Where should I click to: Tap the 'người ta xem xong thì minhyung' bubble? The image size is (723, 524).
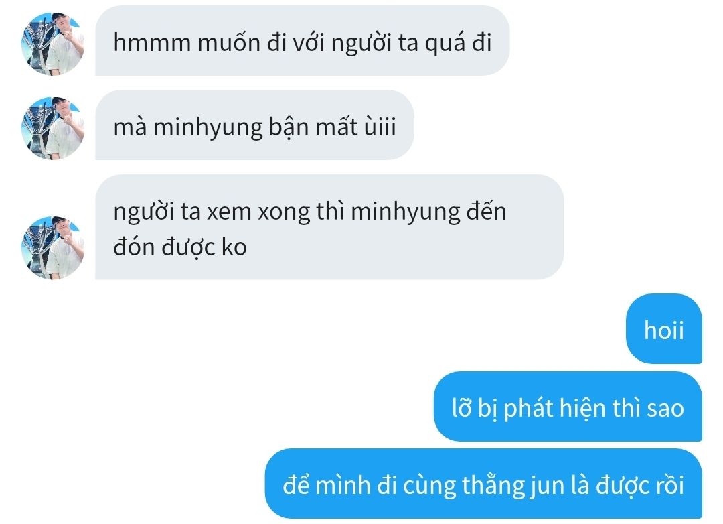coord(329,227)
